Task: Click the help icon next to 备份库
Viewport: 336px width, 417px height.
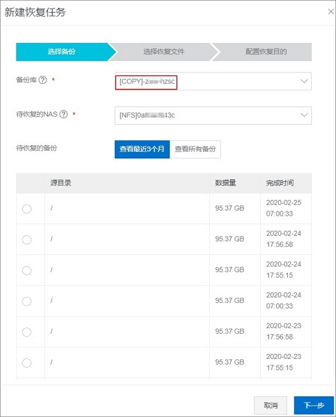Action: click(x=42, y=79)
